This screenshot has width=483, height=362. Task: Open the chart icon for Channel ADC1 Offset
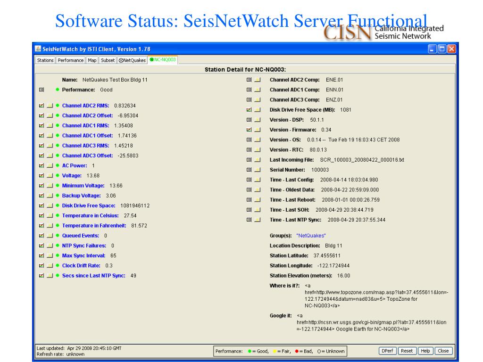pyautogui.click(x=42, y=135)
